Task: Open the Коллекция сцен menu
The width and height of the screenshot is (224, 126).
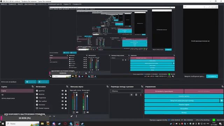Action: coord(55,4)
